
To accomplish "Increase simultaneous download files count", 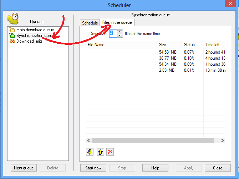I will 120,32.
